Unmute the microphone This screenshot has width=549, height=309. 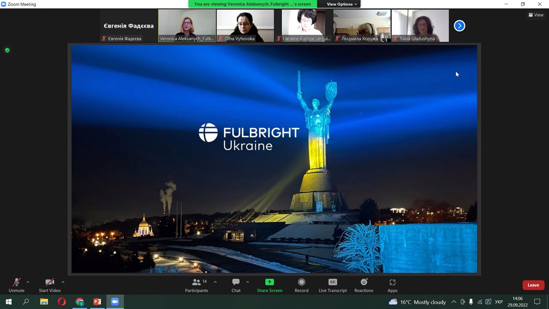[17, 285]
